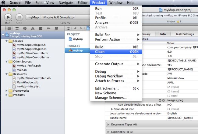
Task: Click the project warning count icon
Action: (178, 21)
